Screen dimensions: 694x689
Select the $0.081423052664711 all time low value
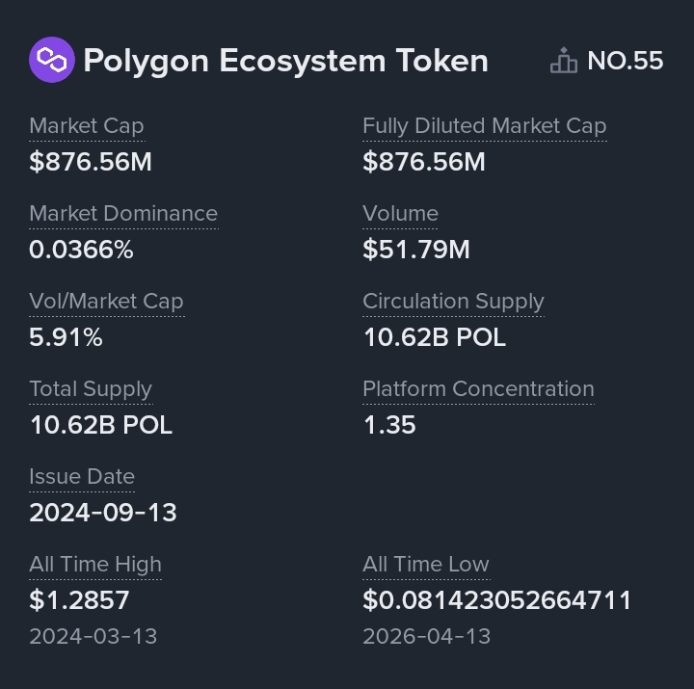(496, 600)
